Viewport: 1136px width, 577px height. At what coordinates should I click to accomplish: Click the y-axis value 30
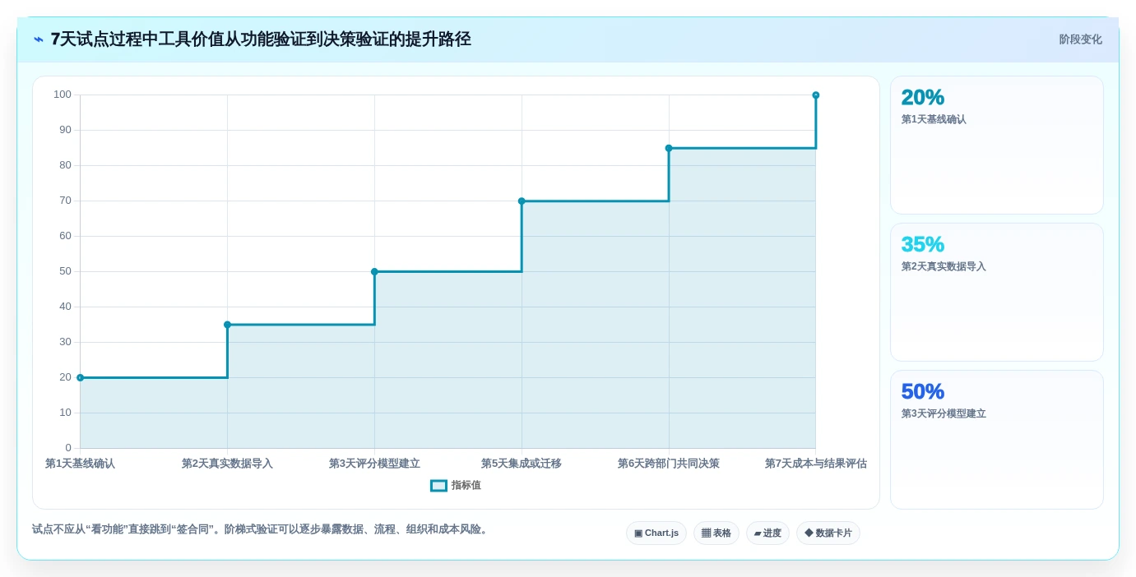(65, 342)
